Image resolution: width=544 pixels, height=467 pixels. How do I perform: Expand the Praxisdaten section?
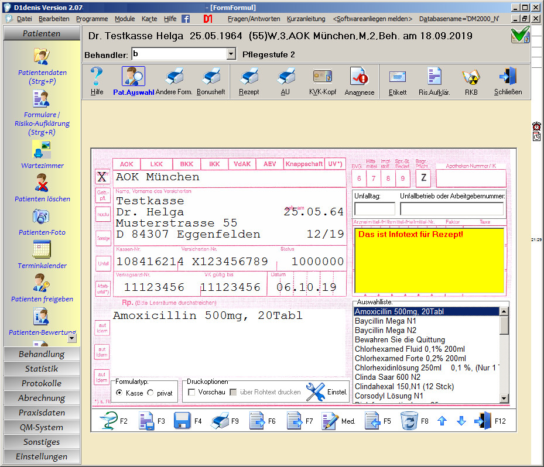point(42,413)
